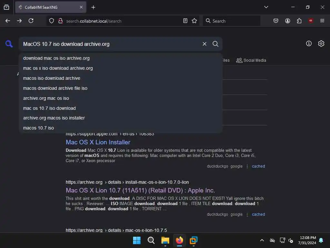The height and width of the screenshot is (248, 330).
Task: Open 'Mac OS X Lion 10.7 (11A511)' result
Action: [140, 191]
